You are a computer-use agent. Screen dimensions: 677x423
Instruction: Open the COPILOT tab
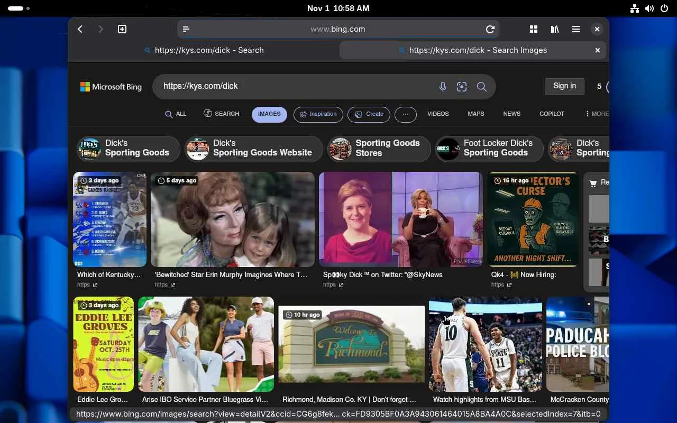552,114
